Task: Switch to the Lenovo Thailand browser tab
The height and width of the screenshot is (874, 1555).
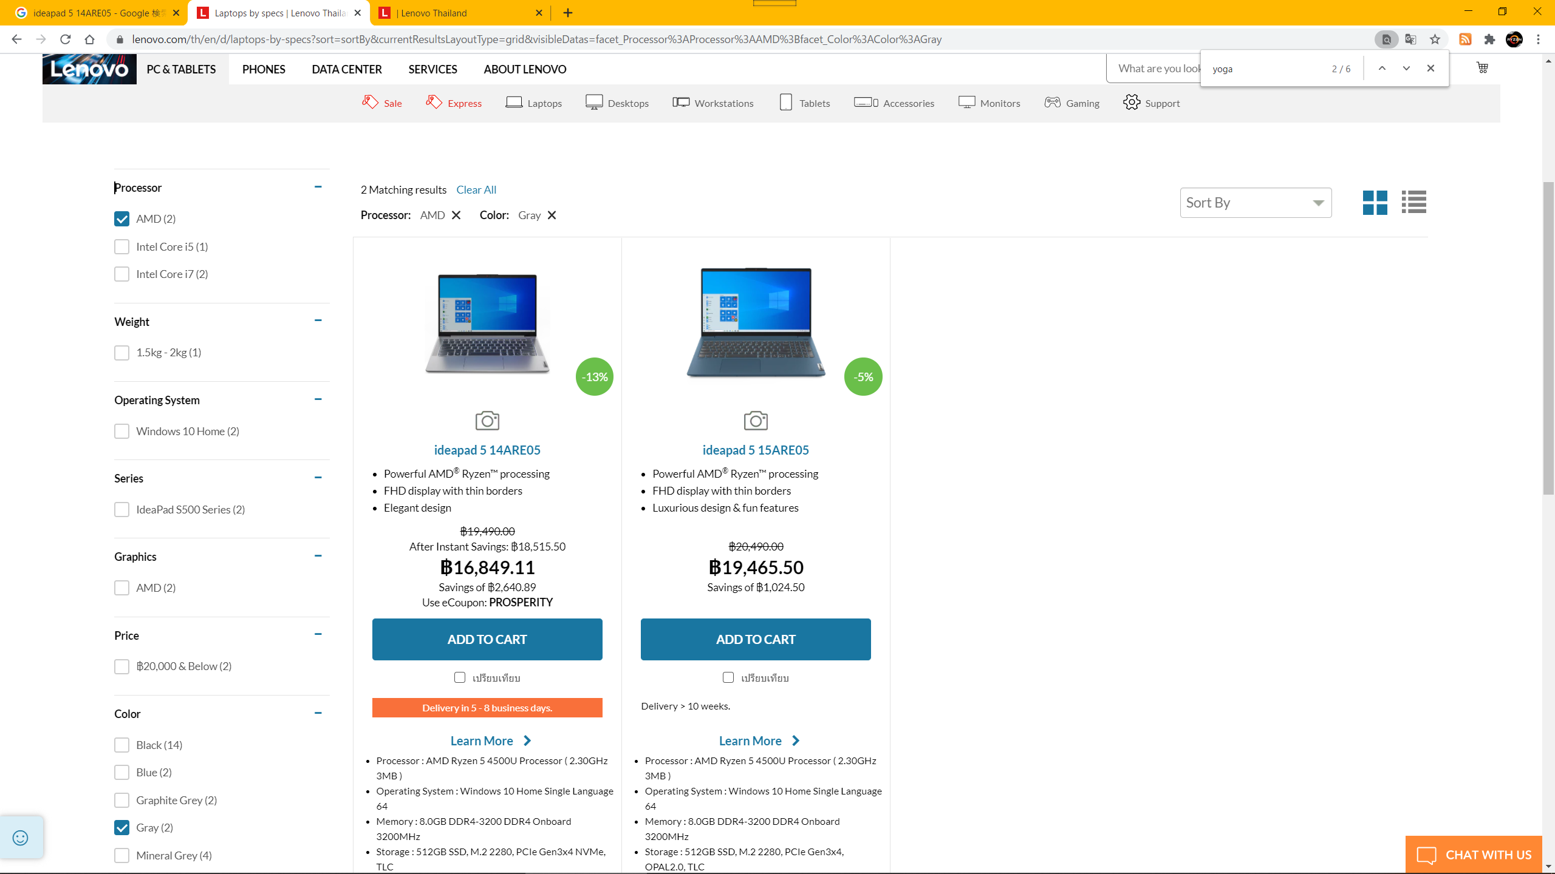Action: [x=462, y=13]
